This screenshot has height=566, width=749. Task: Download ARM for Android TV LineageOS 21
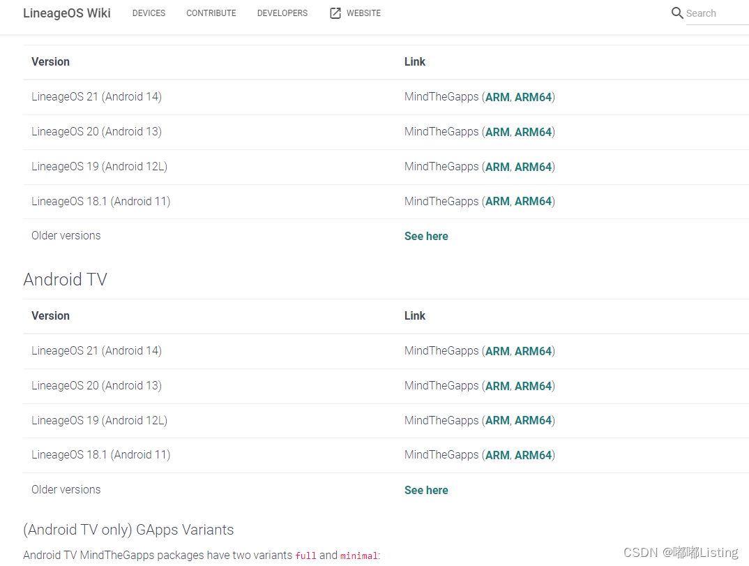point(497,351)
